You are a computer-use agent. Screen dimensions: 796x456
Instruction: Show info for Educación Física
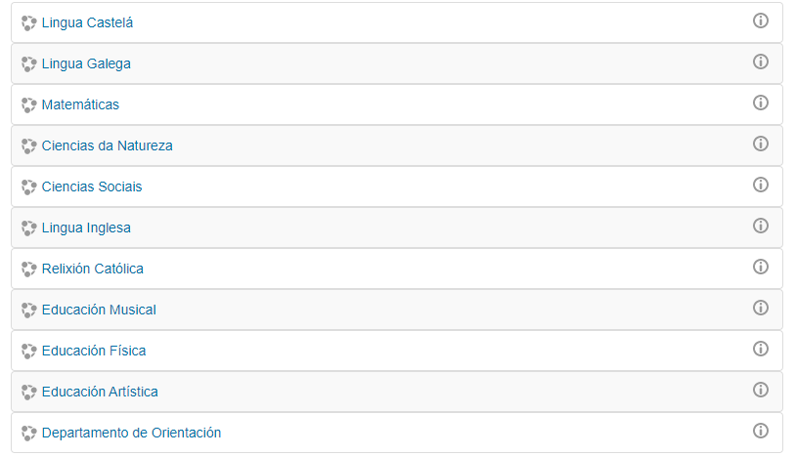pyautogui.click(x=760, y=349)
